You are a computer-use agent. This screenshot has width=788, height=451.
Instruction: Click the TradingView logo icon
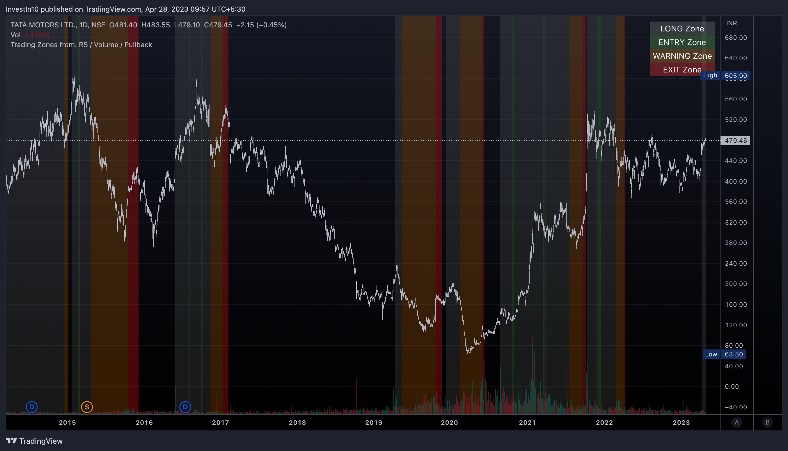pyautogui.click(x=11, y=441)
